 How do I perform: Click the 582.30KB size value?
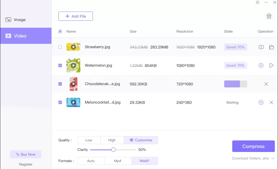(x=138, y=84)
